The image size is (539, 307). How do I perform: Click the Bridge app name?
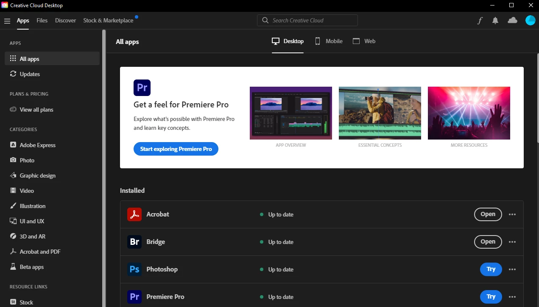156,242
